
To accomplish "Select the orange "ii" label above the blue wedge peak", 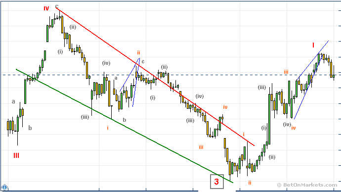I will coord(138,52).
